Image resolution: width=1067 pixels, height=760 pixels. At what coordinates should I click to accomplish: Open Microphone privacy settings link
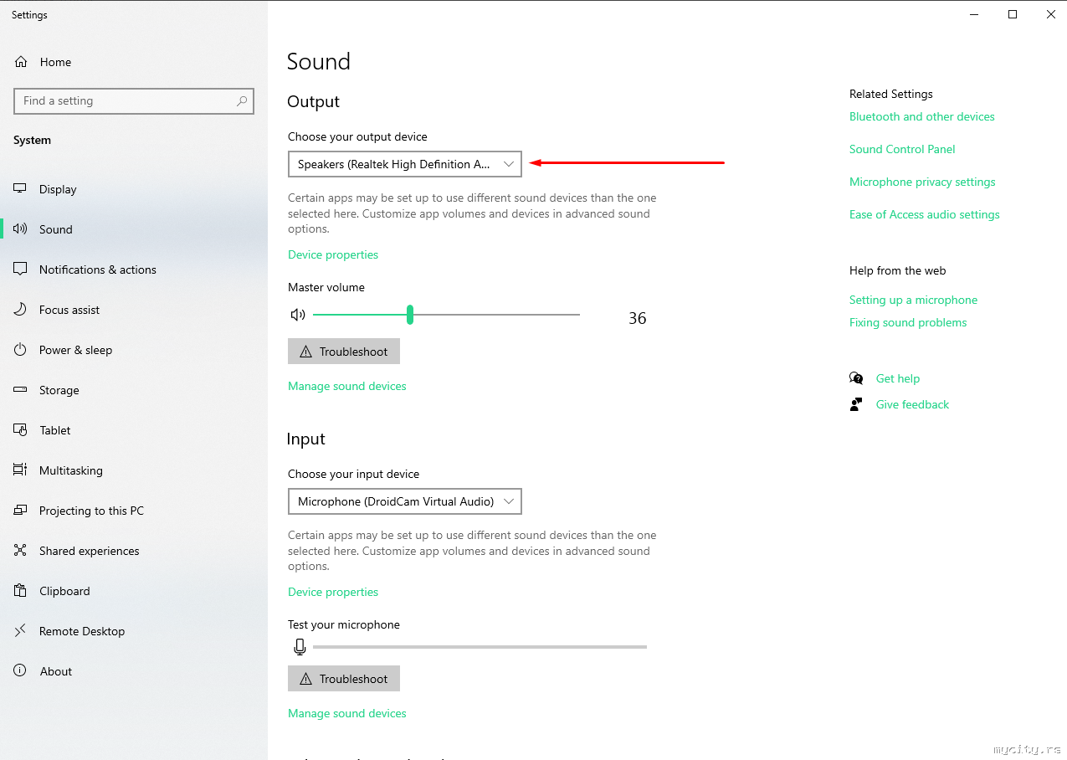[x=922, y=182]
